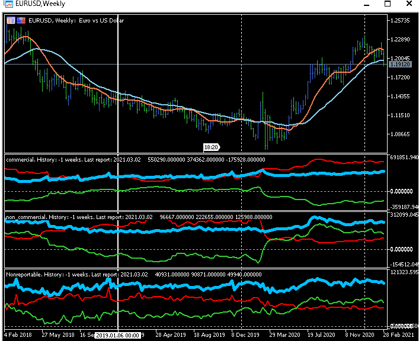The height and width of the screenshot is (341, 419).
Task: Click the '8 Dec 2019' date on the time axis
Action: coord(245,335)
